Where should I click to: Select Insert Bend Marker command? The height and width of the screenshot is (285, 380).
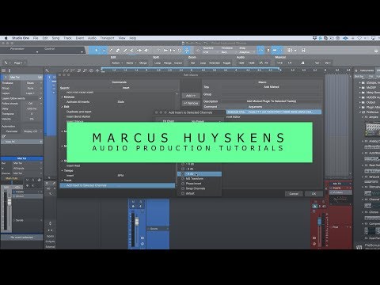point(78,116)
